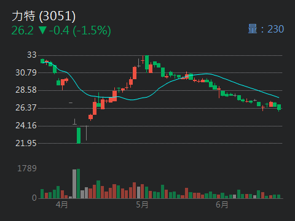295x221 pixels.
Task: Click the 30.79 price axis label
Action: 26,72
